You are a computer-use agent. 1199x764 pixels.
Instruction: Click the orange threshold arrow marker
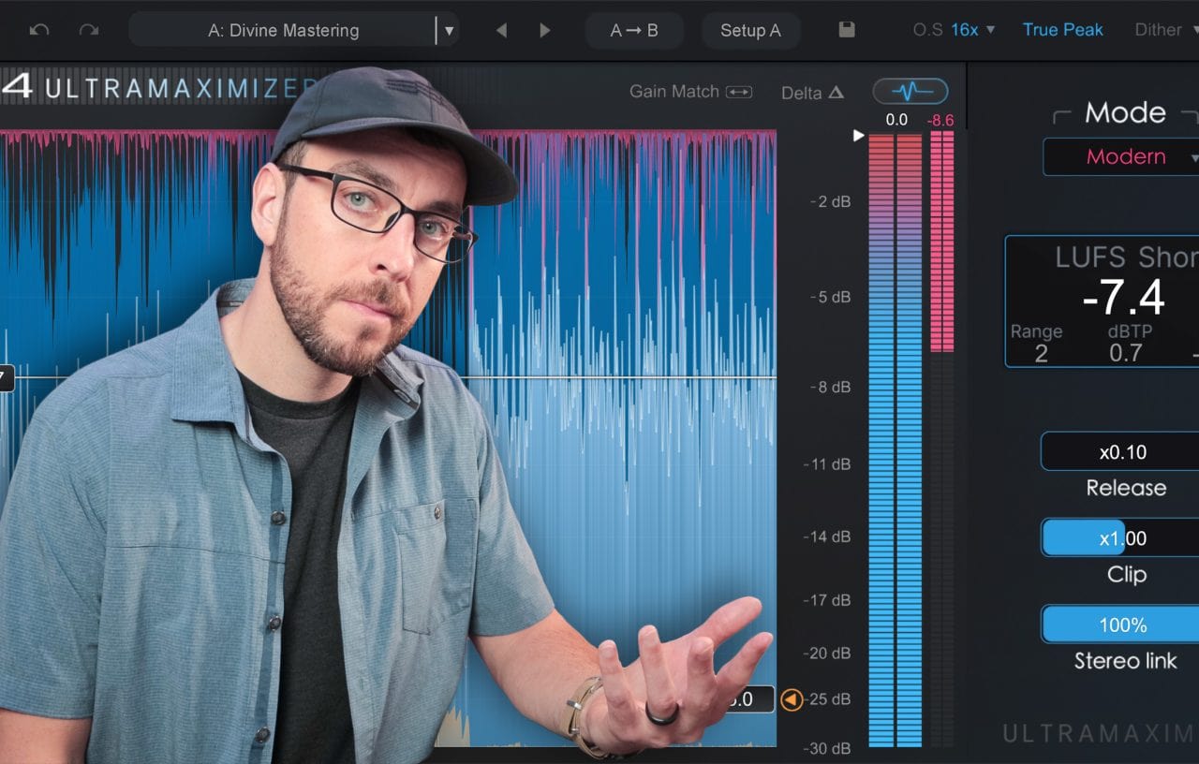[x=792, y=699]
